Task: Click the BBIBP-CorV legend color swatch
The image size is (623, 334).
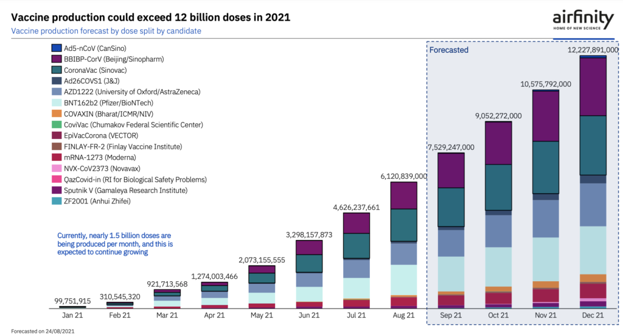Action: [57, 59]
